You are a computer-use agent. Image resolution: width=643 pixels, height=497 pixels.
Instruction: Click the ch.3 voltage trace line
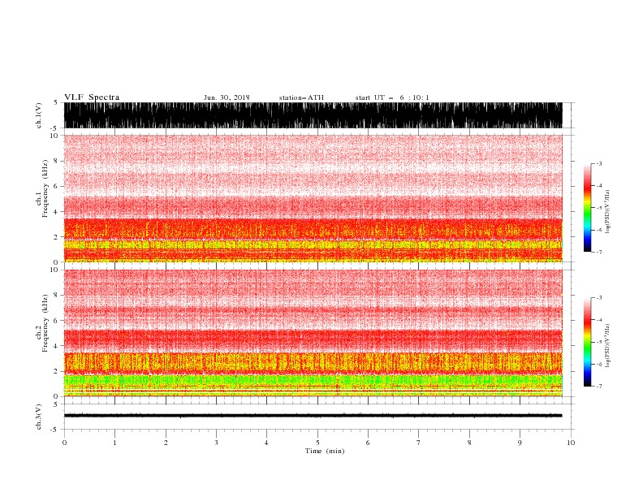click(313, 416)
